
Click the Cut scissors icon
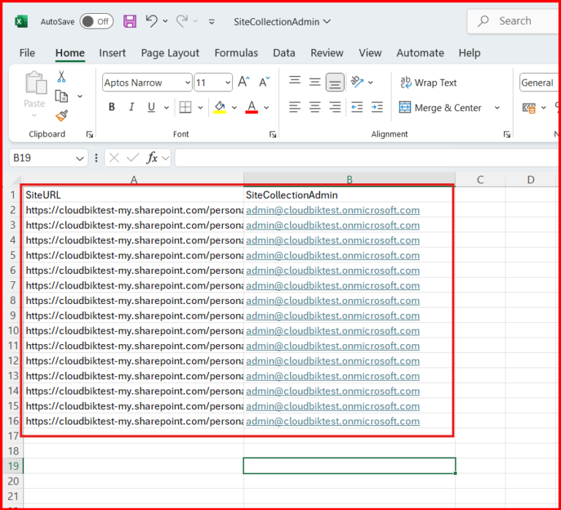pyautogui.click(x=61, y=76)
